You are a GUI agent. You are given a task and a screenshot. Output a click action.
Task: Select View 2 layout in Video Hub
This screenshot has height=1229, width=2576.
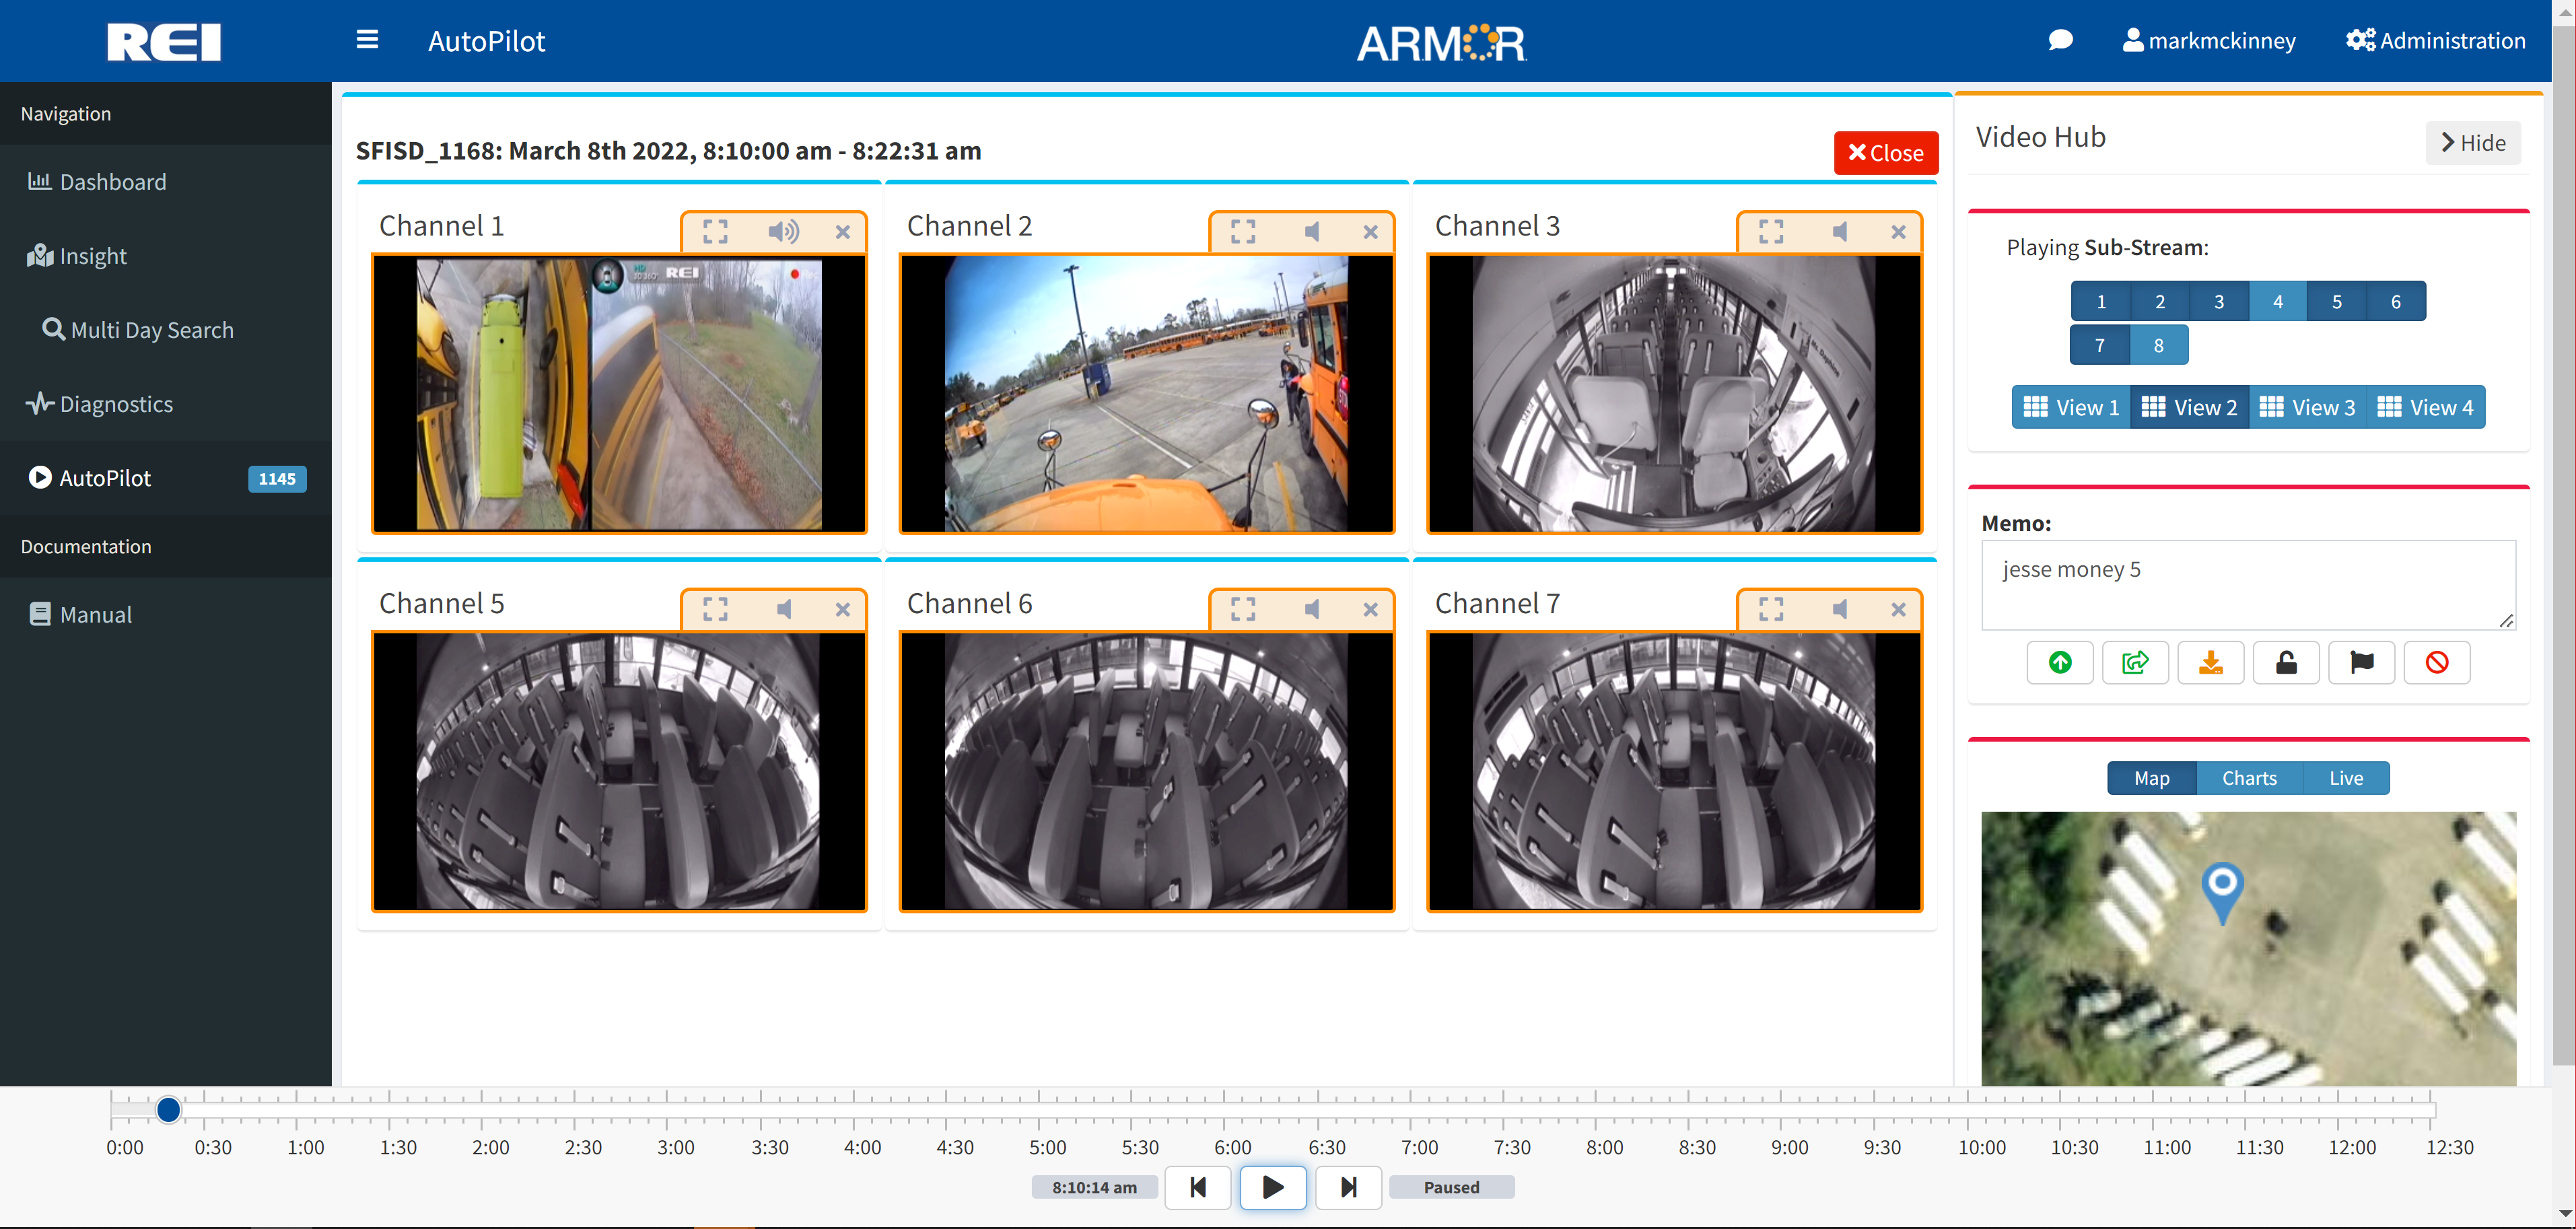(x=2192, y=406)
